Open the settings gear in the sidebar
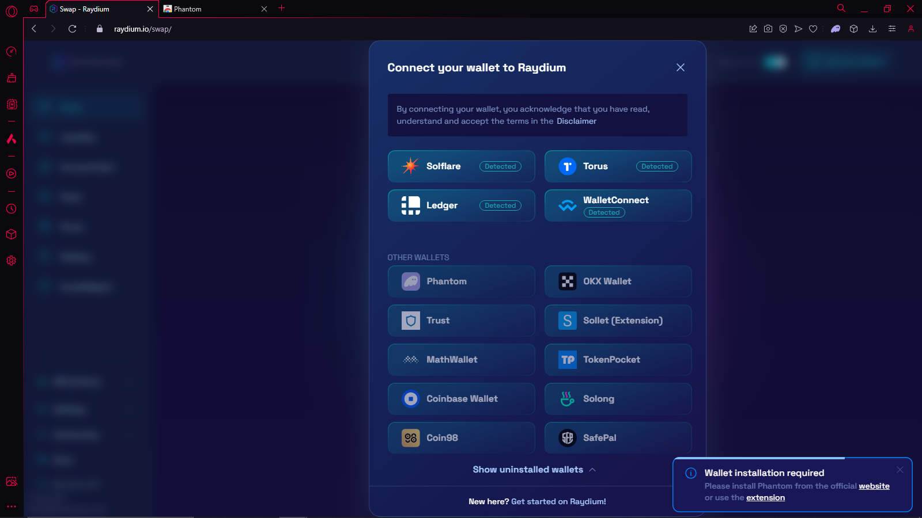922x518 pixels. tap(11, 260)
